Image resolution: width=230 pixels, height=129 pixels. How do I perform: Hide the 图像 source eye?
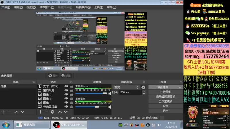[66, 103]
